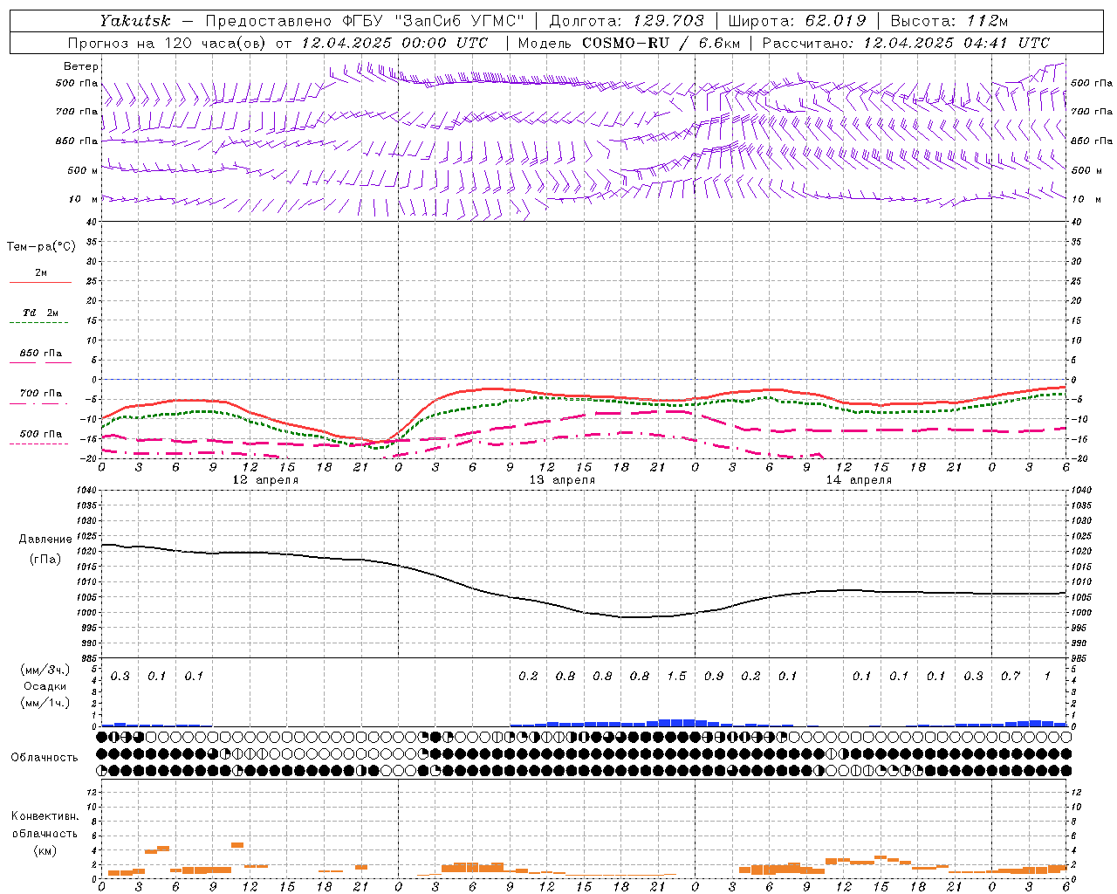The height and width of the screenshot is (894, 1117).
Task: Click the left 10 м wind level label
Action: coord(84,199)
